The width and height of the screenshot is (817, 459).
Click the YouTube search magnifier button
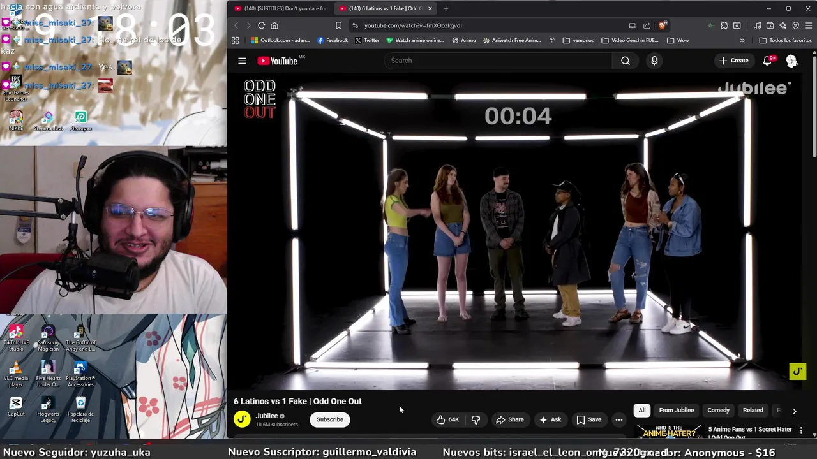pos(626,61)
